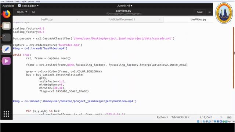This screenshot has height=132, width=235.
Task: Click the minNeighbors=5 line
Action: tap(51, 85)
